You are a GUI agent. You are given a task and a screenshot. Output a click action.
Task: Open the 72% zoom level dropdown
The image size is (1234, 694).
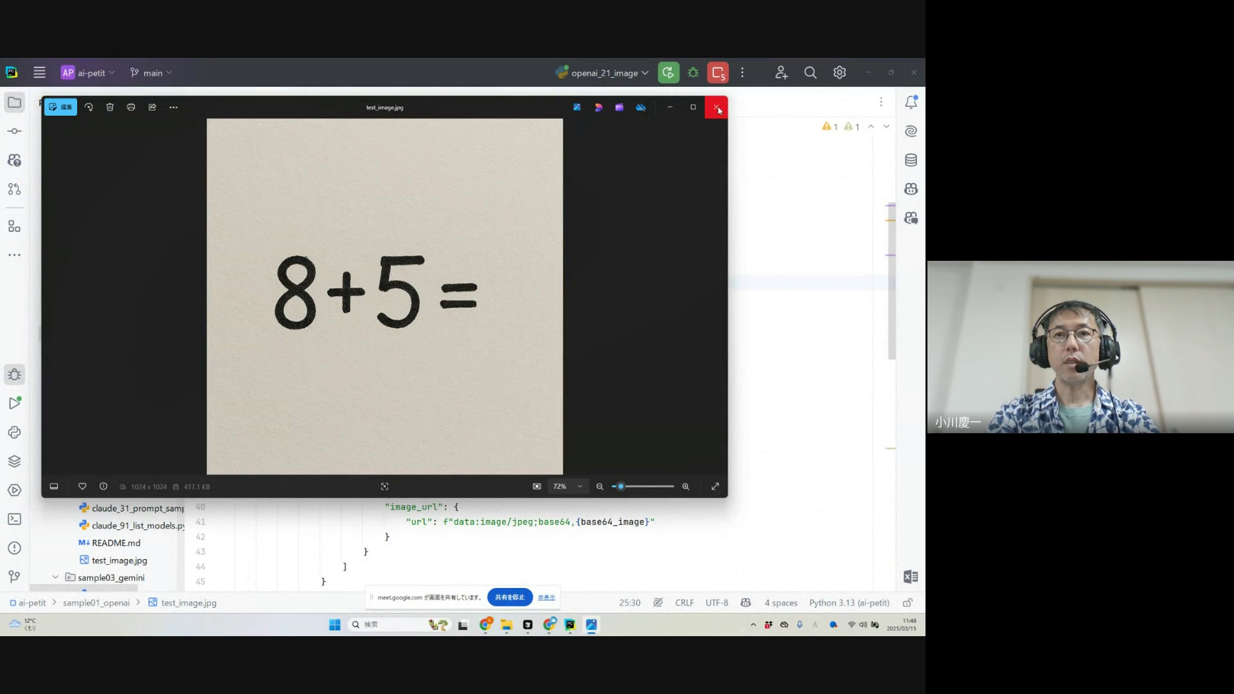(568, 486)
